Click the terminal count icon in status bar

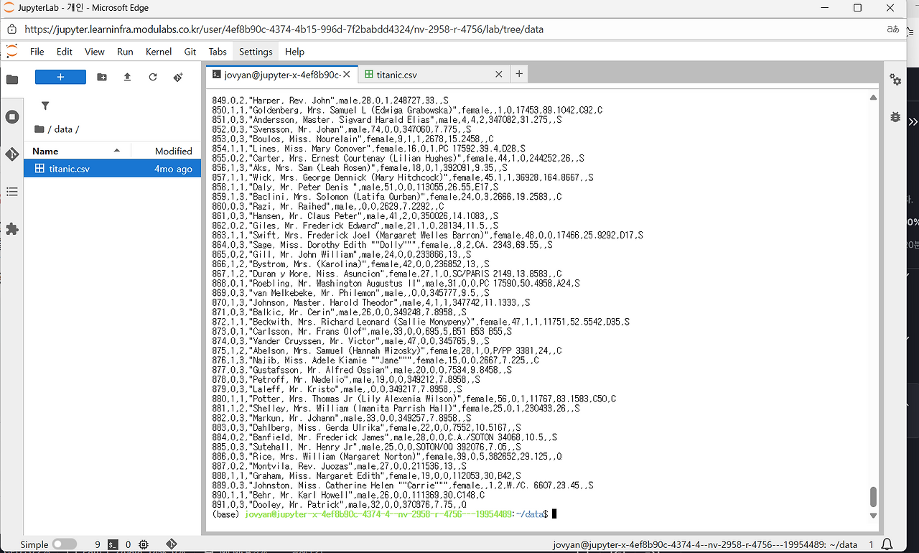pos(113,545)
